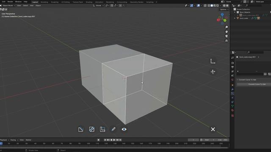The width and height of the screenshot is (271, 152).
Task: Switch to the Animation workspace tab
Action: [99, 2]
